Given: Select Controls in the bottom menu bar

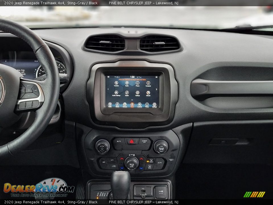Looking at the screenshot, I should [140, 105].
